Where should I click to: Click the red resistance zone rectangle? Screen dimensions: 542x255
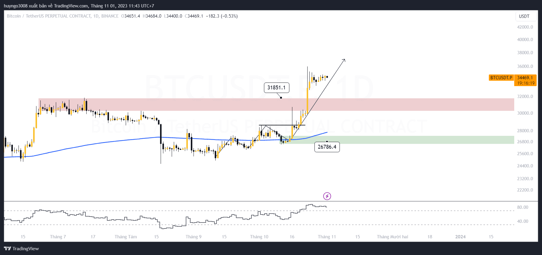pyautogui.click(x=276, y=105)
